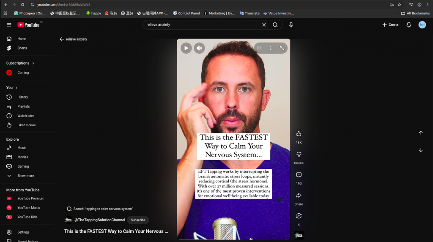Click the Remix icon below Share

299,216
